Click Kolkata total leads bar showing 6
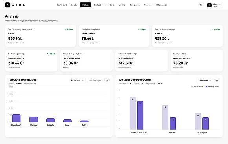This screenshot has width=228, height=144. point(165,117)
